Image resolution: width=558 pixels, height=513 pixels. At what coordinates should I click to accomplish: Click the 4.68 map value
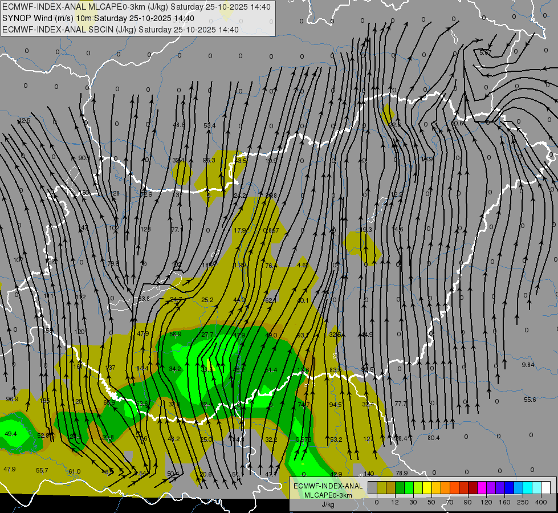(303, 265)
